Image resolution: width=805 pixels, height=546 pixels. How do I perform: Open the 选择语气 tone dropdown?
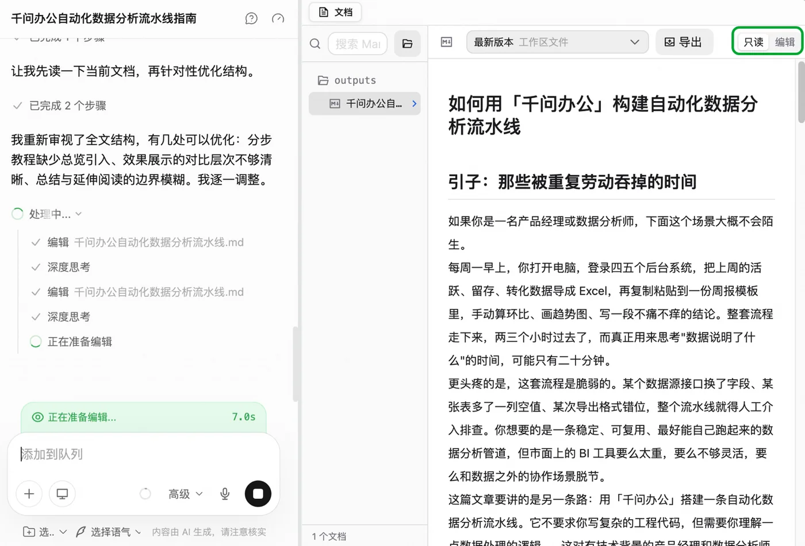pos(109,532)
